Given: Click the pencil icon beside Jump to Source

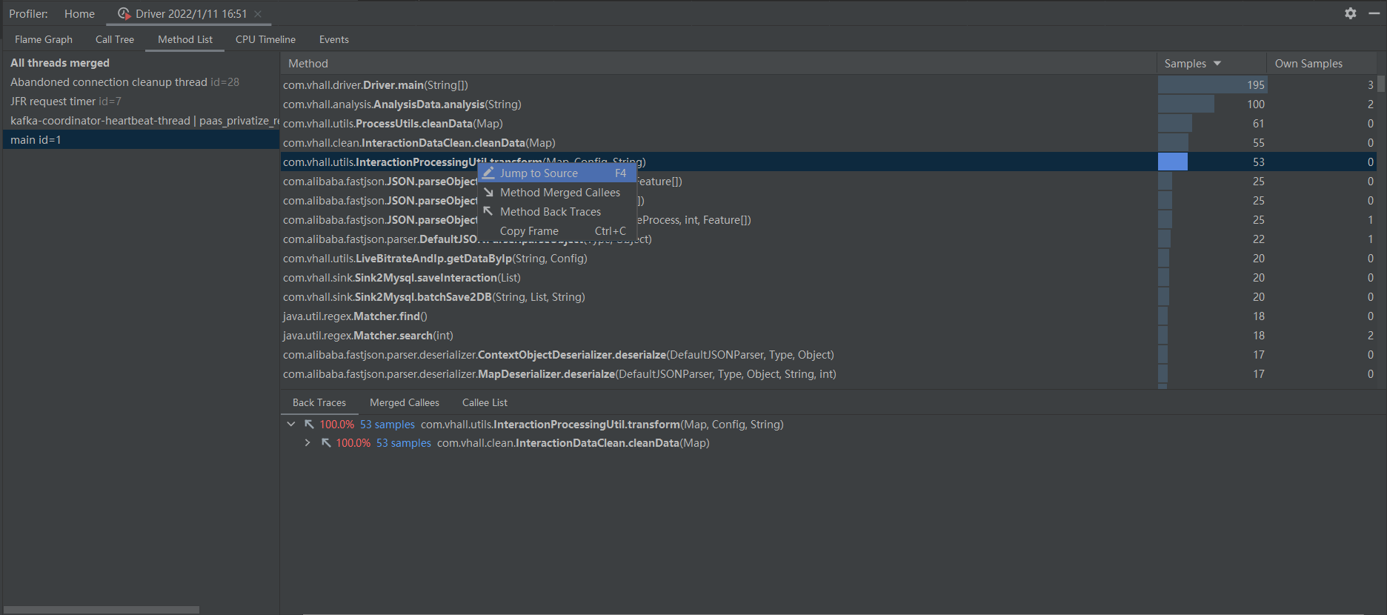Looking at the screenshot, I should coord(488,173).
